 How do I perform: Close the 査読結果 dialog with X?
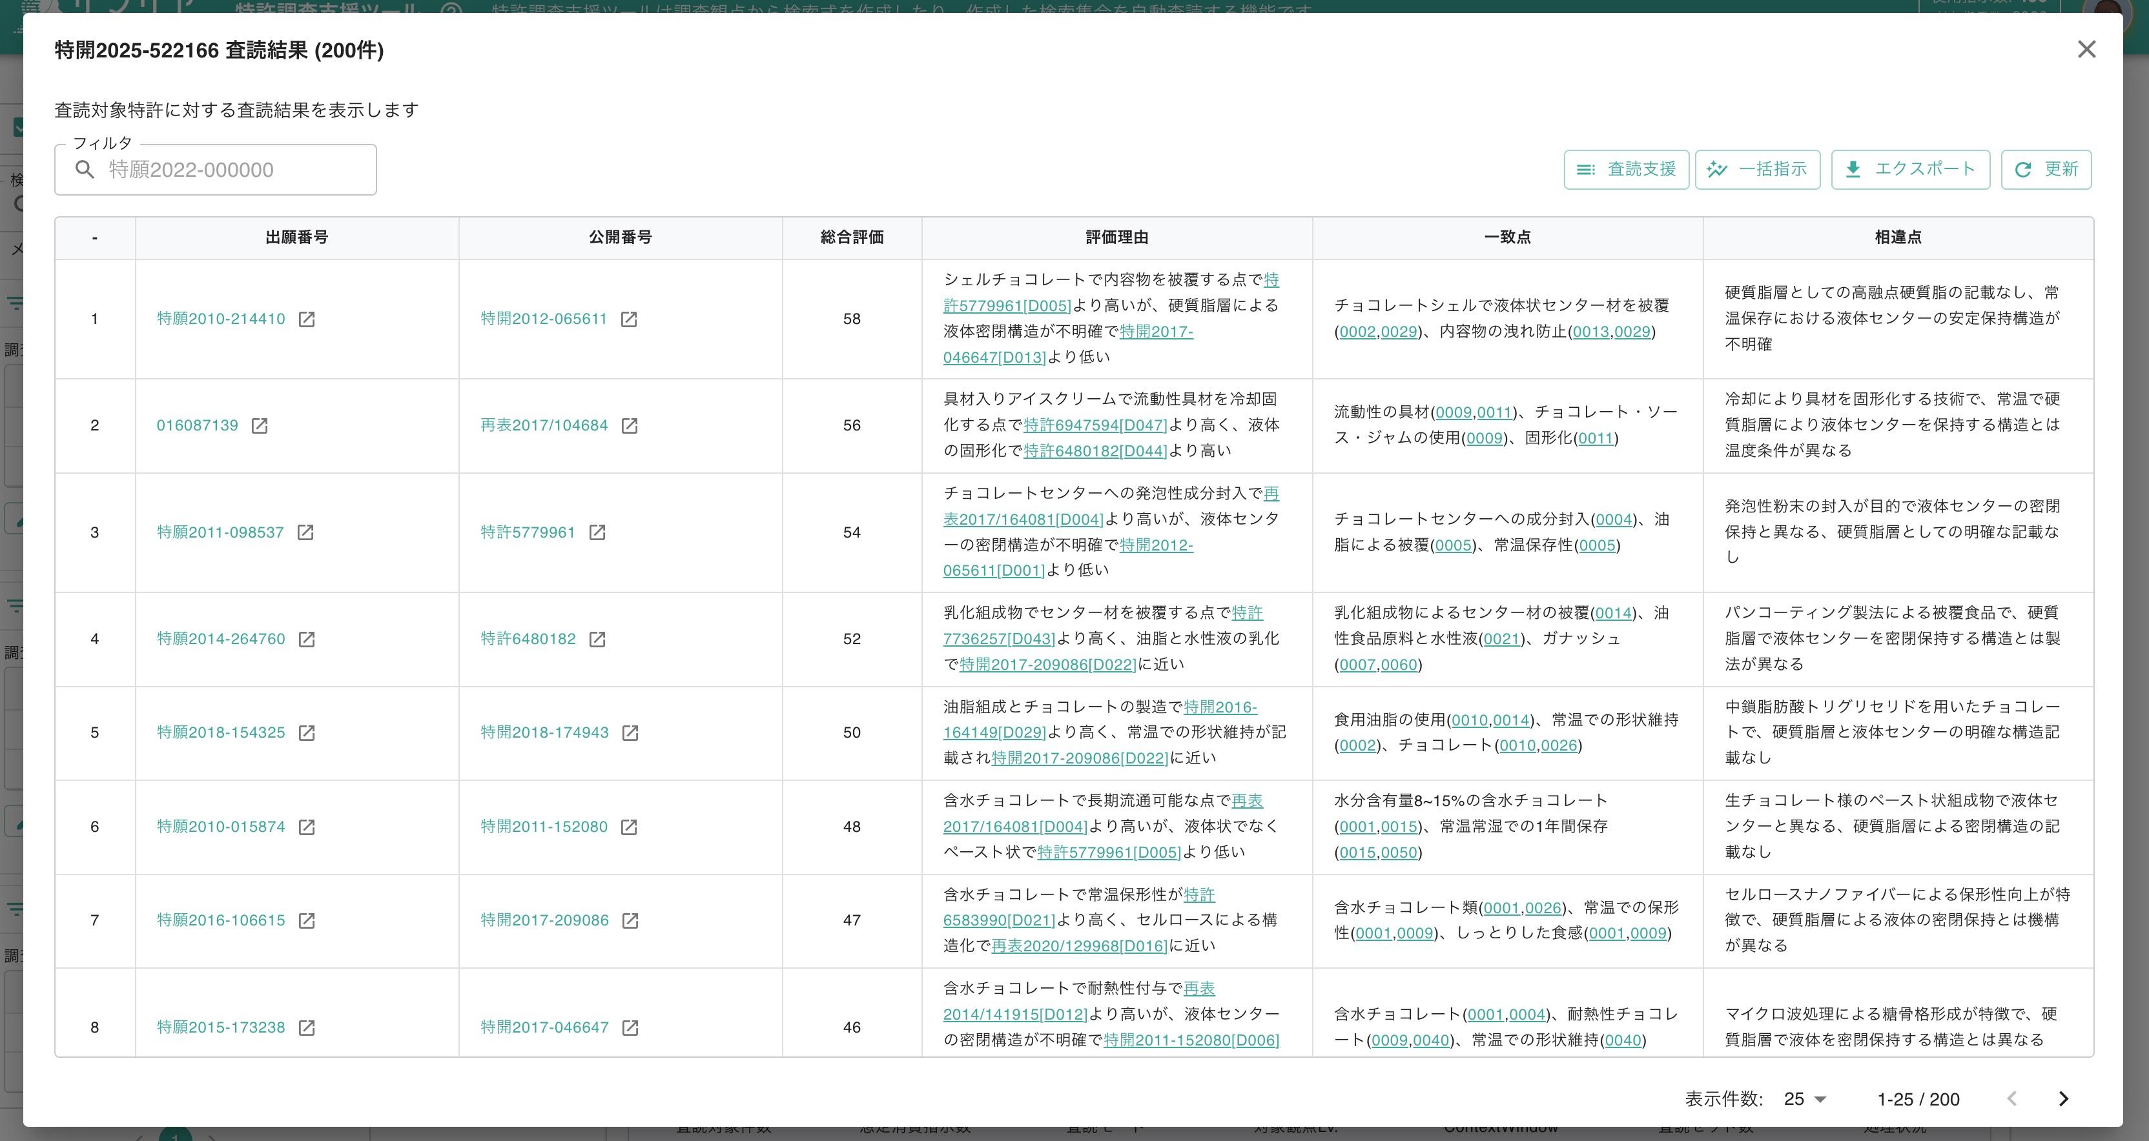(2086, 49)
